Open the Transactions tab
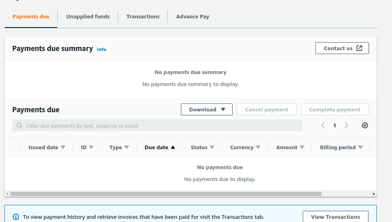Viewport: 392px width, 222px height. tap(143, 17)
